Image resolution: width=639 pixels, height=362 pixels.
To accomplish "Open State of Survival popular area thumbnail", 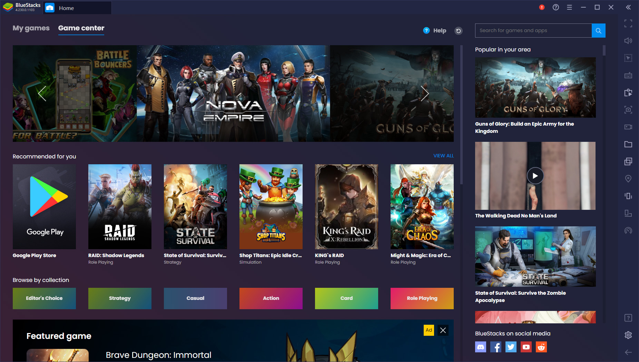I will tap(535, 256).
